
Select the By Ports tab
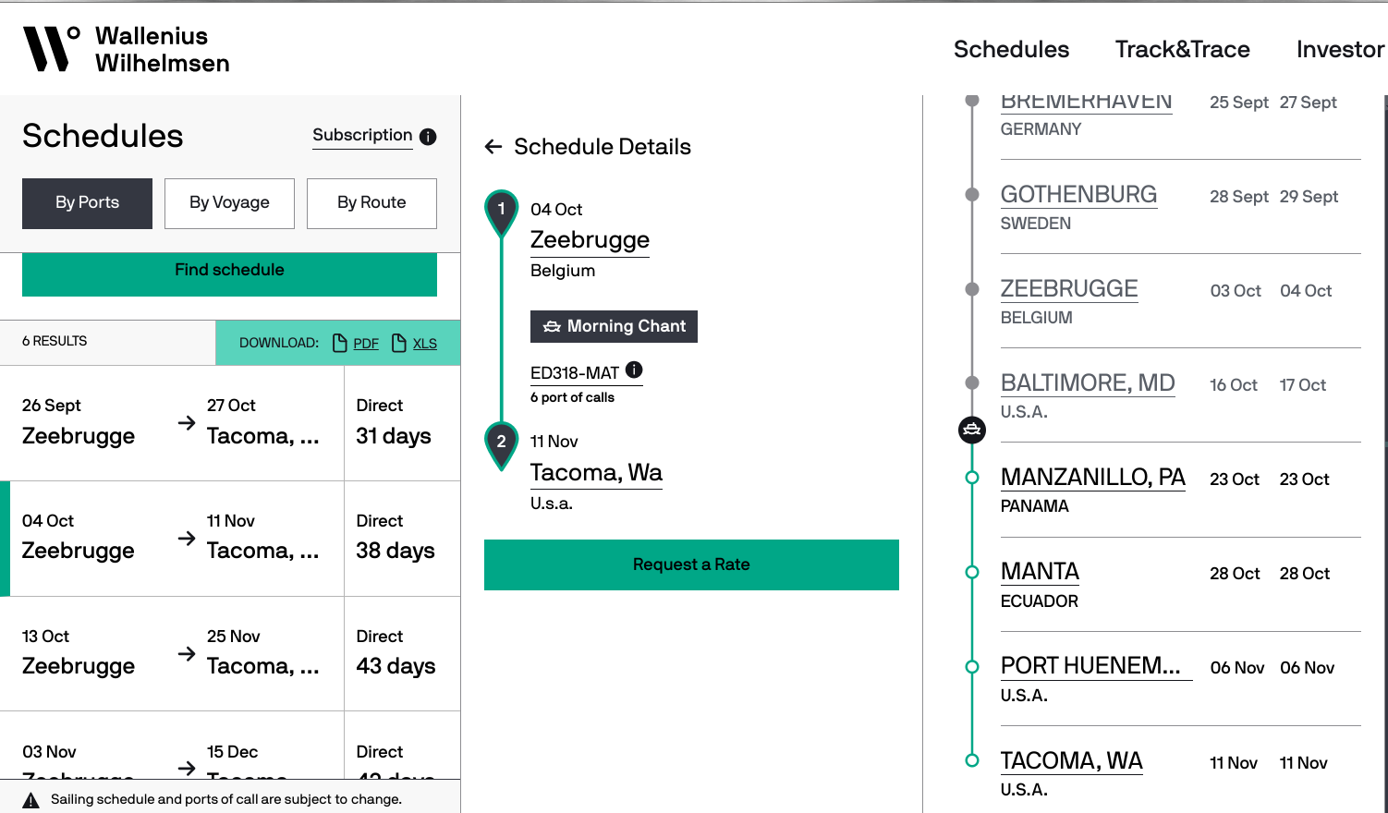click(x=87, y=203)
